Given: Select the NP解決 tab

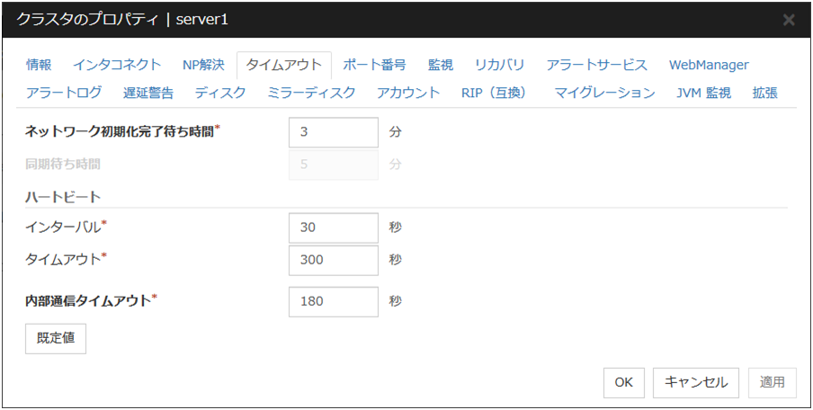Looking at the screenshot, I should (203, 65).
